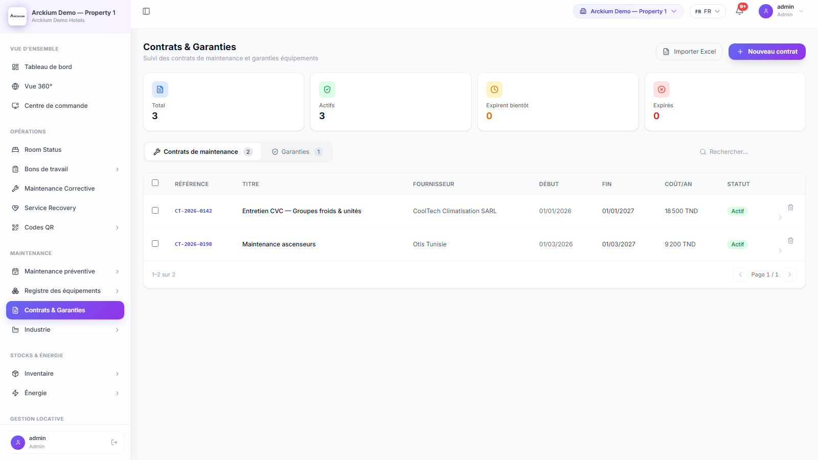
Task: Go to the previous page arrow
Action: (740, 274)
